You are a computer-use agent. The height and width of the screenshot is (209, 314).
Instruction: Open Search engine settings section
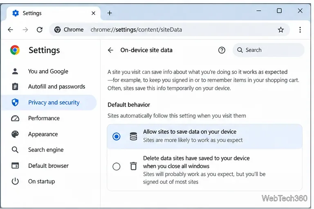(x=49, y=150)
